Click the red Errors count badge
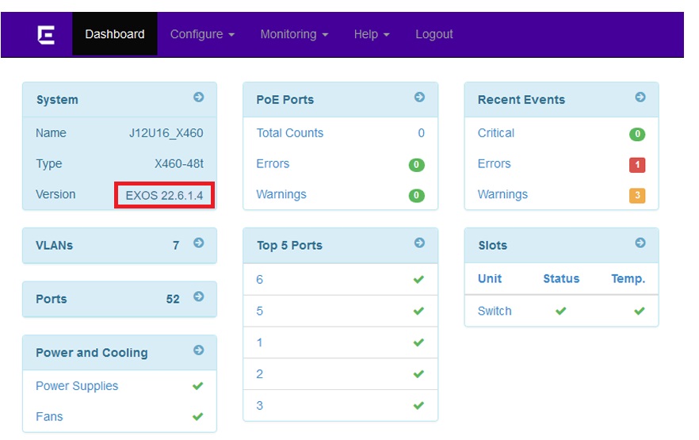 (x=637, y=165)
